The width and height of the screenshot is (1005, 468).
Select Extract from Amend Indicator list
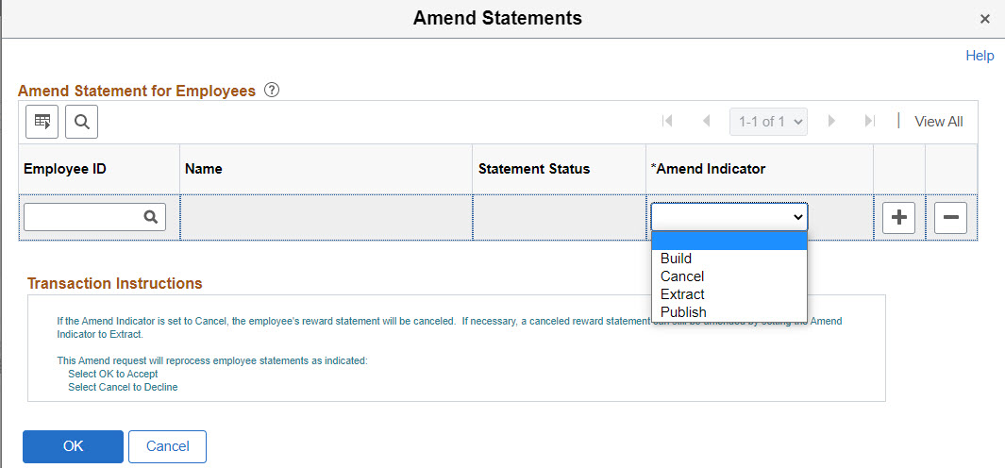tap(682, 294)
